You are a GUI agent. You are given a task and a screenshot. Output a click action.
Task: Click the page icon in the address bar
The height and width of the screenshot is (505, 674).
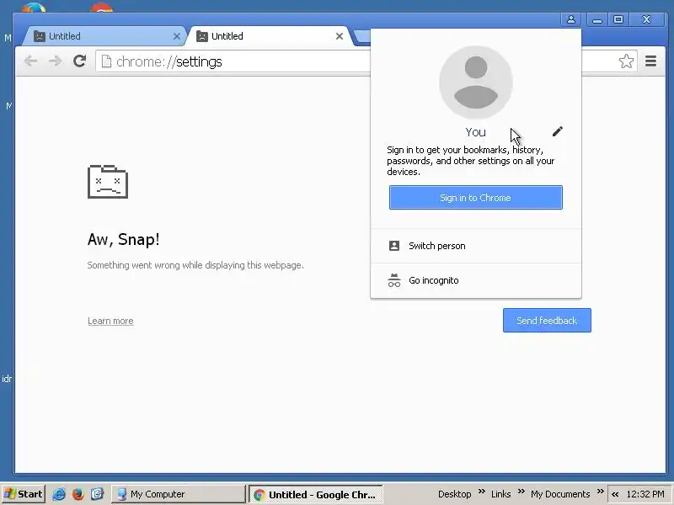(106, 61)
